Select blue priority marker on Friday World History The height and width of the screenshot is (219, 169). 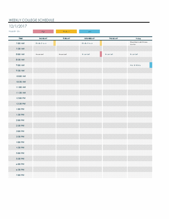[151, 65]
